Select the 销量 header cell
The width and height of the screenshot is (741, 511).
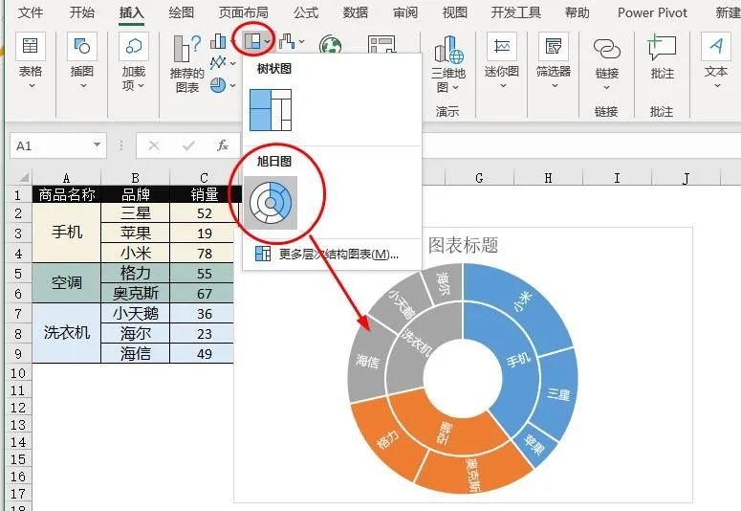(205, 194)
